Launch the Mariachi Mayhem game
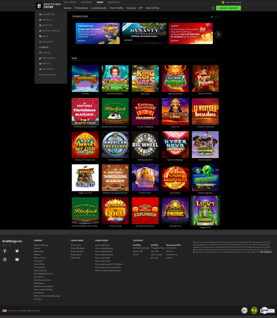 tap(205, 145)
